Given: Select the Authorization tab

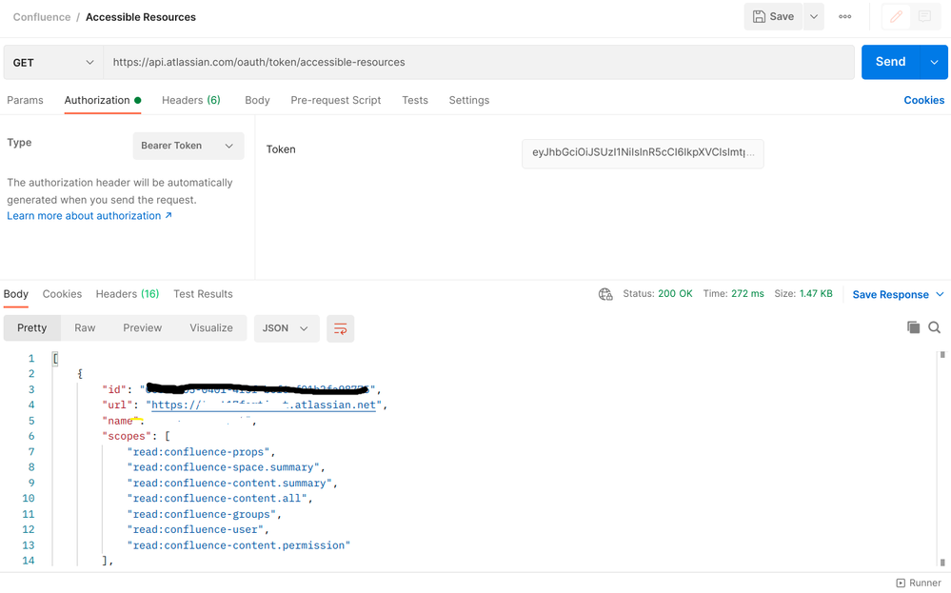Looking at the screenshot, I should [103, 100].
